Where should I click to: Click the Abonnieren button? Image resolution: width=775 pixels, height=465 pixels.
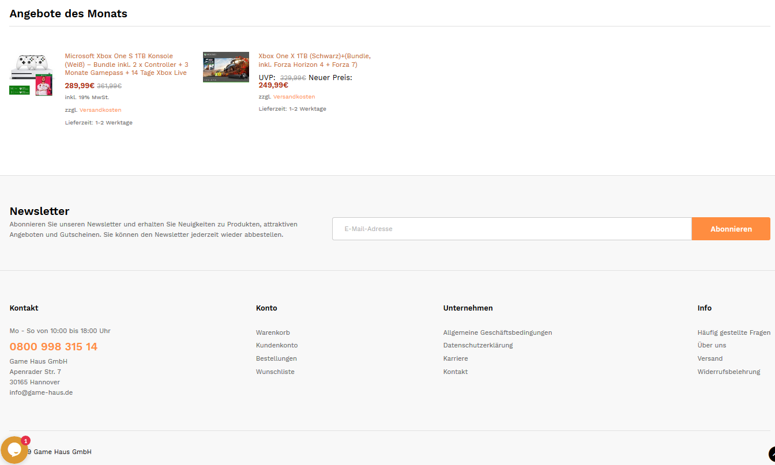pos(731,229)
